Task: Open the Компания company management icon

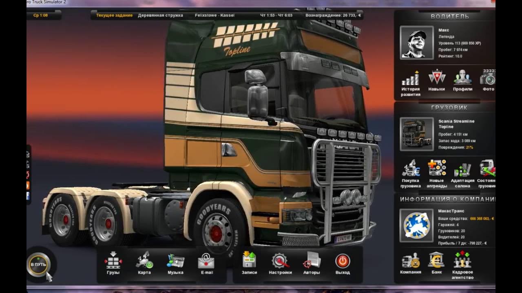Action: [411, 260]
